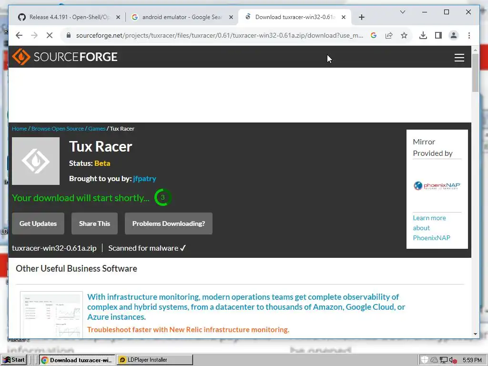The height and width of the screenshot is (366, 488).
Task: Click the page vertical scrollbar thumb
Action: pos(475,73)
